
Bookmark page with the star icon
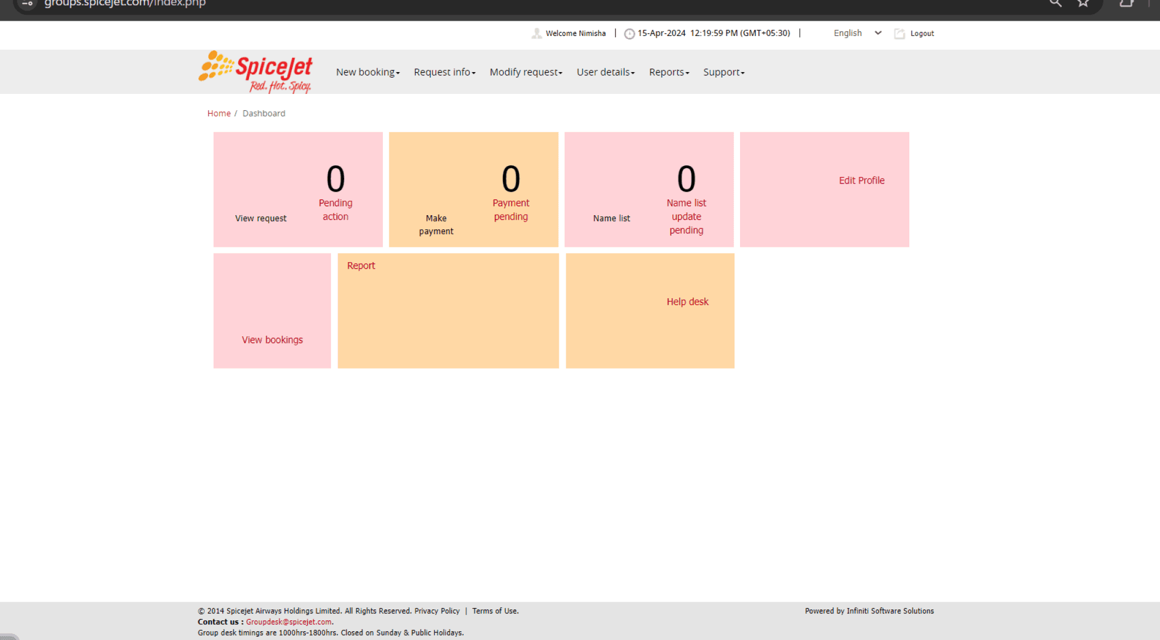point(1083,3)
